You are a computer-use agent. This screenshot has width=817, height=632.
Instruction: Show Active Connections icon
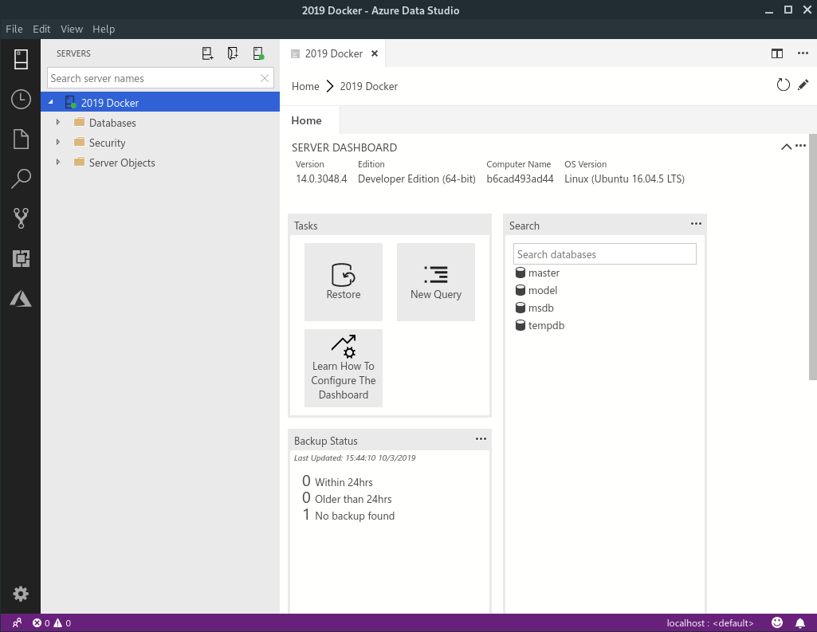(x=258, y=53)
